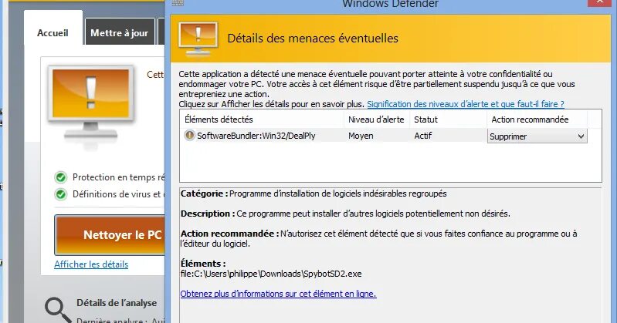Click the Définitions de virus green check
The image size is (617, 323).
point(60,194)
